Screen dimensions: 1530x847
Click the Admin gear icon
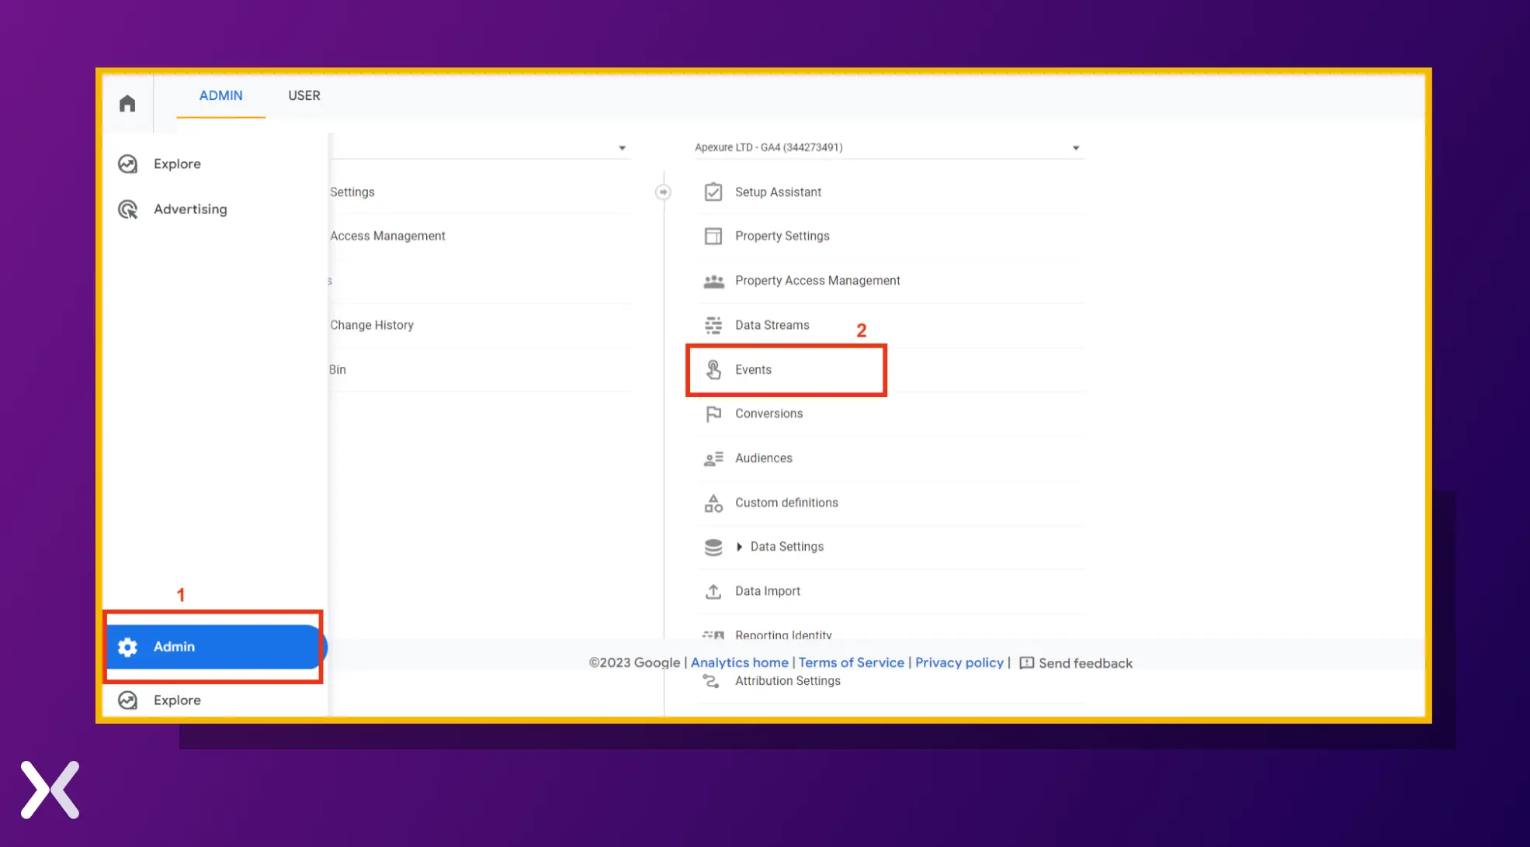(128, 647)
